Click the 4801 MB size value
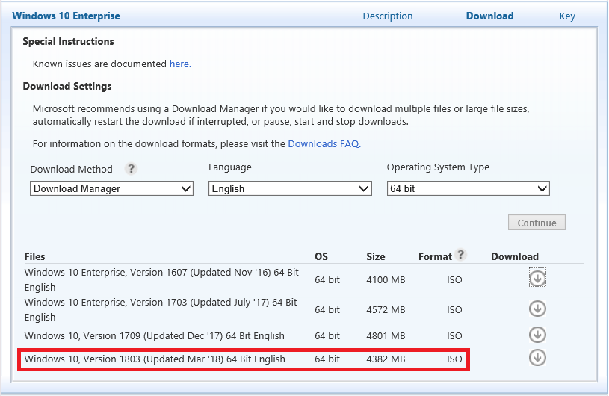The width and height of the screenshot is (609, 396). pos(386,335)
